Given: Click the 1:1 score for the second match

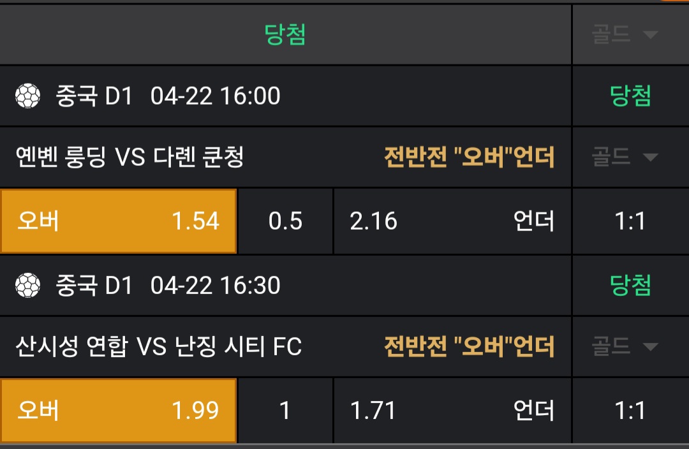Looking at the screenshot, I should 630,410.
